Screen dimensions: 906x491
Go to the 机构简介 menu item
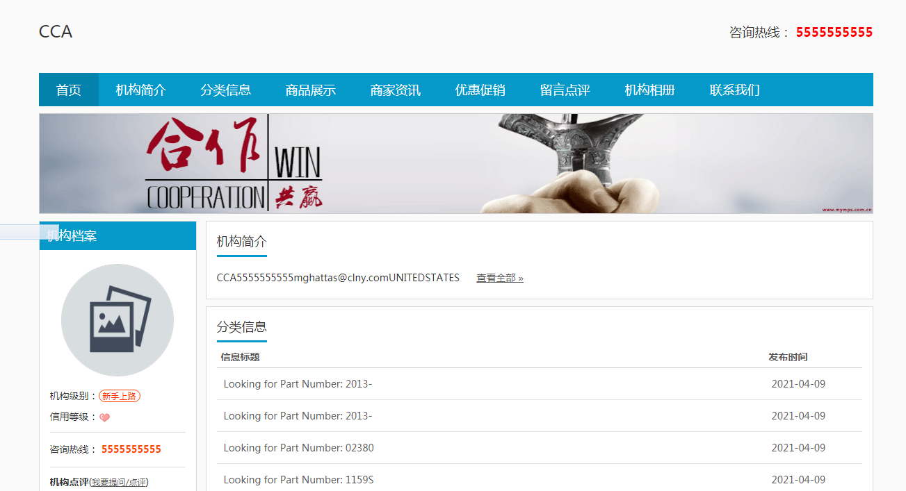(140, 90)
